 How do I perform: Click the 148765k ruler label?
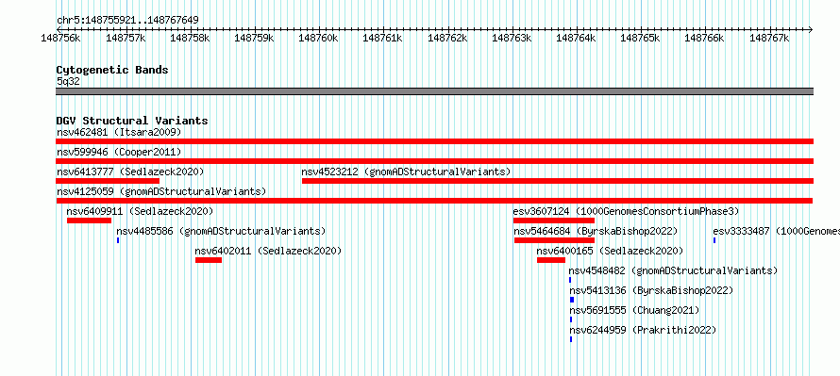640,39
